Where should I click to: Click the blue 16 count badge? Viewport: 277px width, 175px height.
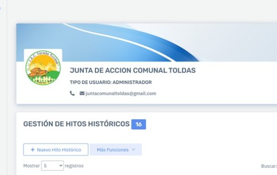click(138, 124)
